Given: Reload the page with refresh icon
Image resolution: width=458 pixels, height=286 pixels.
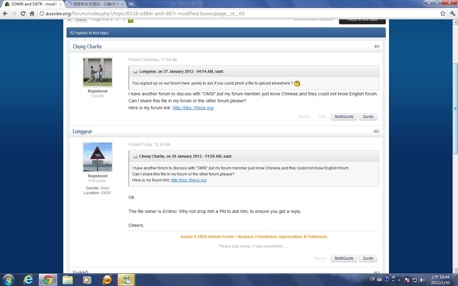Looking at the screenshot, I should click(23, 13).
